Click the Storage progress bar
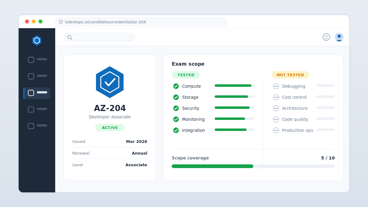Viewport: 368px width, 207px height. [235, 97]
